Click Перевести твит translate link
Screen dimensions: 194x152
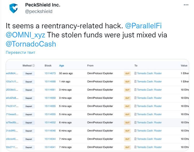coord(20,52)
